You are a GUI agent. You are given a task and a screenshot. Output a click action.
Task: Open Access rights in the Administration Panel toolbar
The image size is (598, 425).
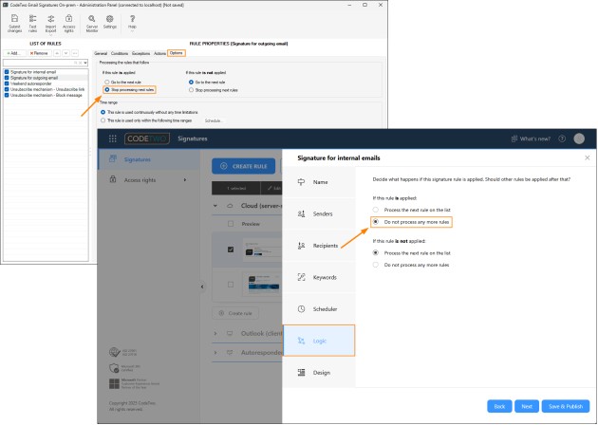pyautogui.click(x=68, y=24)
